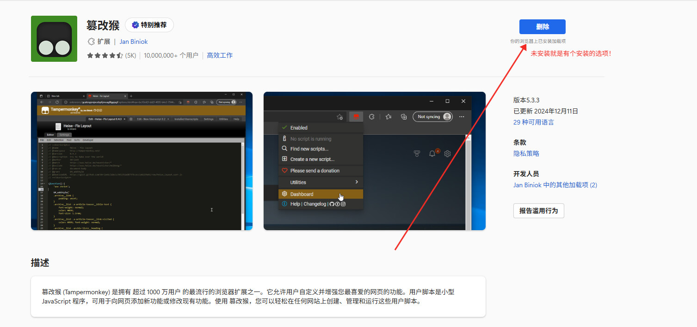Screen dimensions: 697x327
Task: Click the heart icon beside donation entry
Action: (284, 171)
